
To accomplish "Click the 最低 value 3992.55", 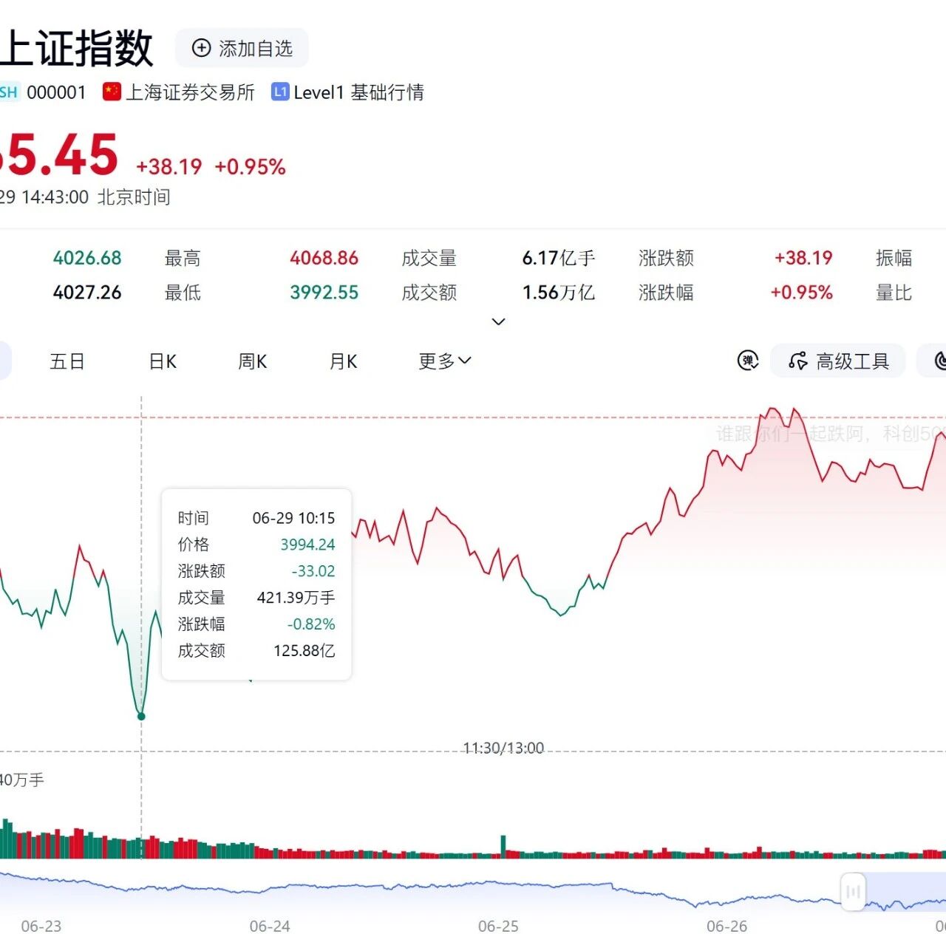I will coord(324,293).
